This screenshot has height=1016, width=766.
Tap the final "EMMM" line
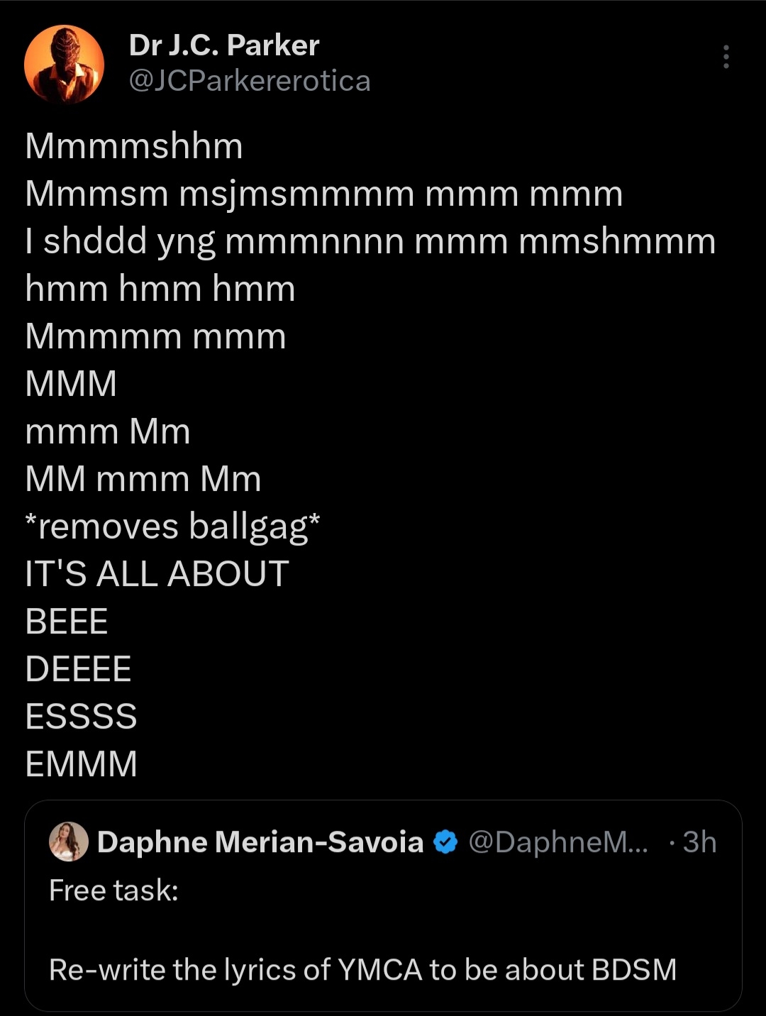(81, 764)
